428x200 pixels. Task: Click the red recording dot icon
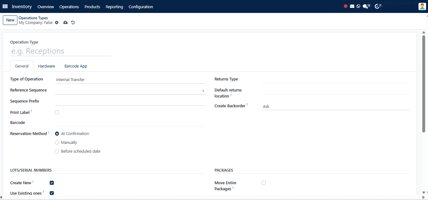click(x=346, y=6)
